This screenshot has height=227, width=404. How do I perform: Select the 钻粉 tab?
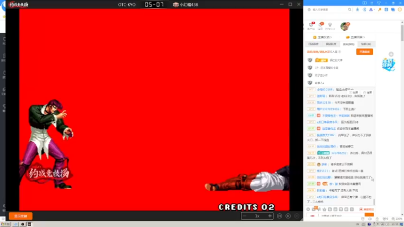(366, 44)
